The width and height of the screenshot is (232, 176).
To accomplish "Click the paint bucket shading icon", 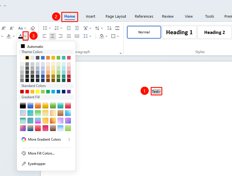I will [102, 36].
